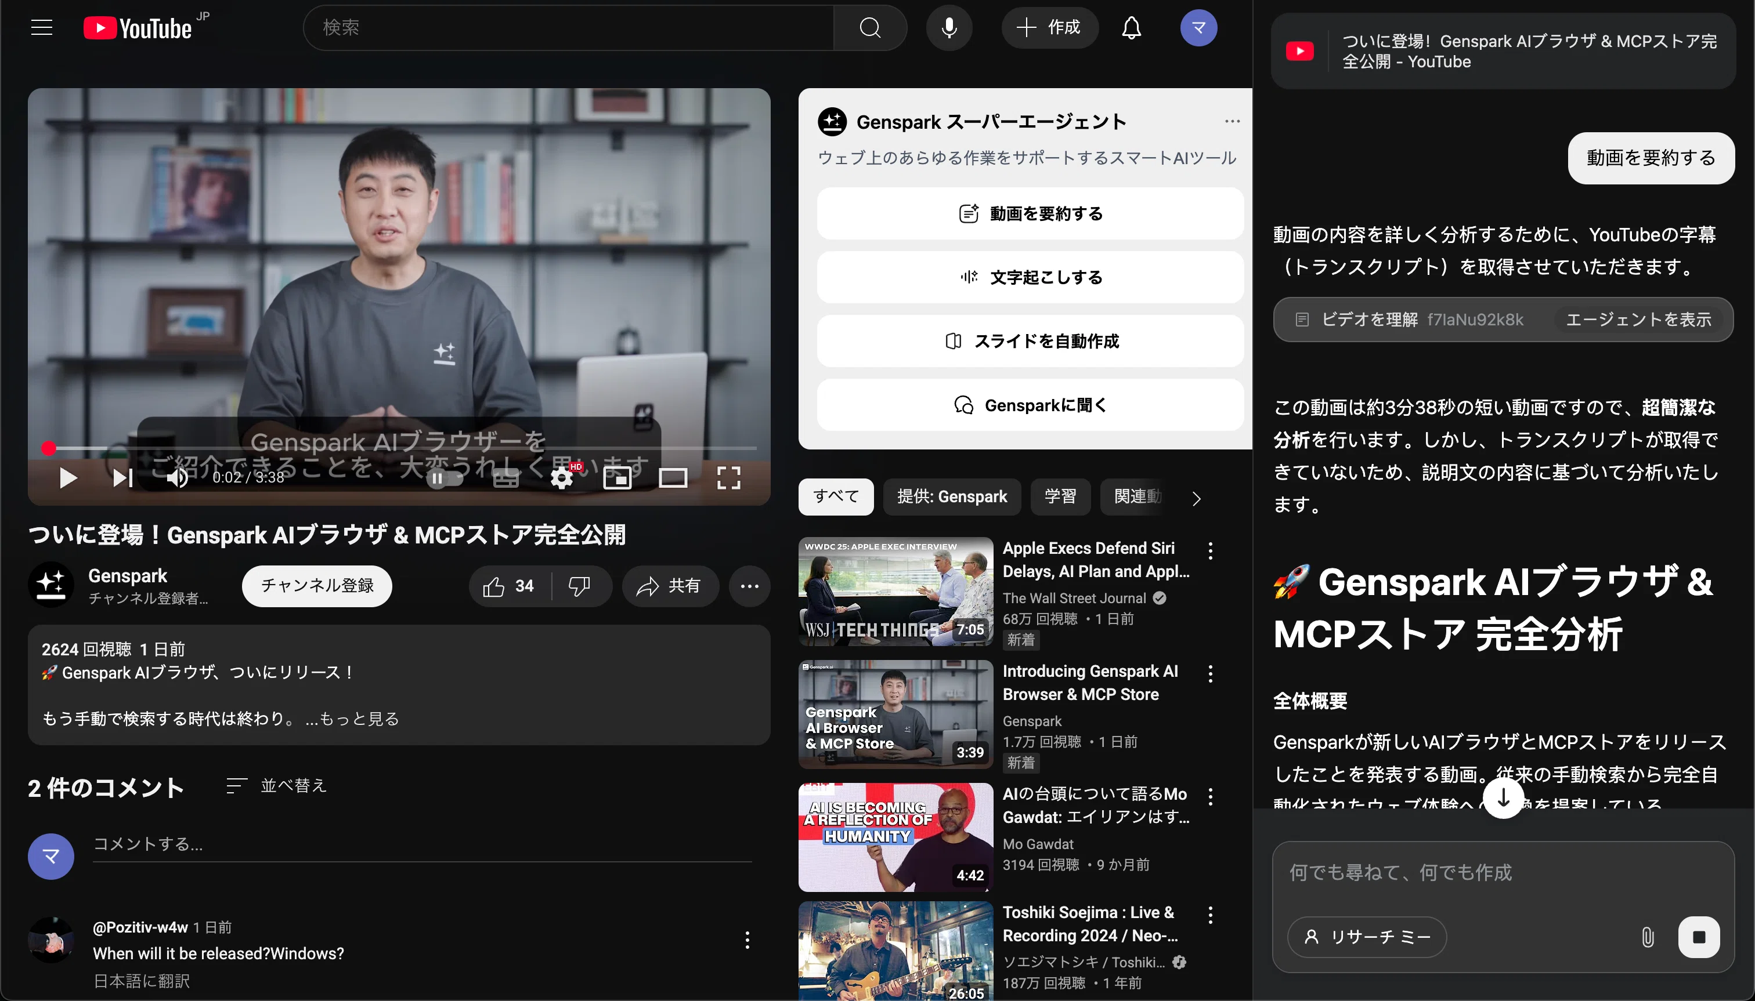Image resolution: width=1755 pixels, height=1001 pixels.
Task: Click the red progress bar scrubber
Action: tap(48, 448)
